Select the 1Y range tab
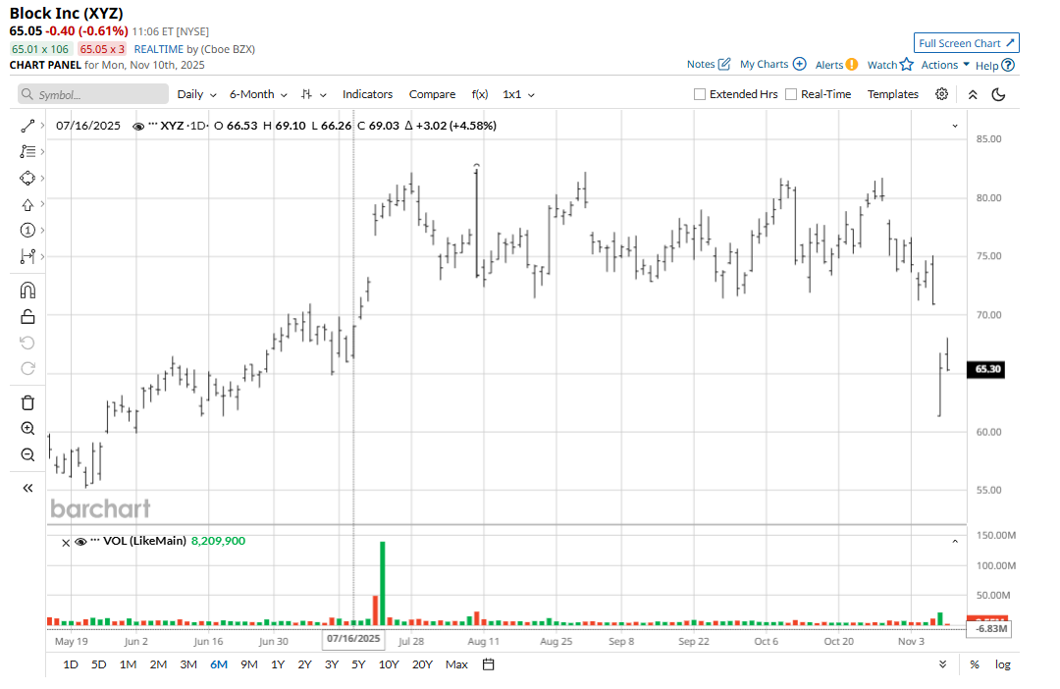 (x=278, y=664)
